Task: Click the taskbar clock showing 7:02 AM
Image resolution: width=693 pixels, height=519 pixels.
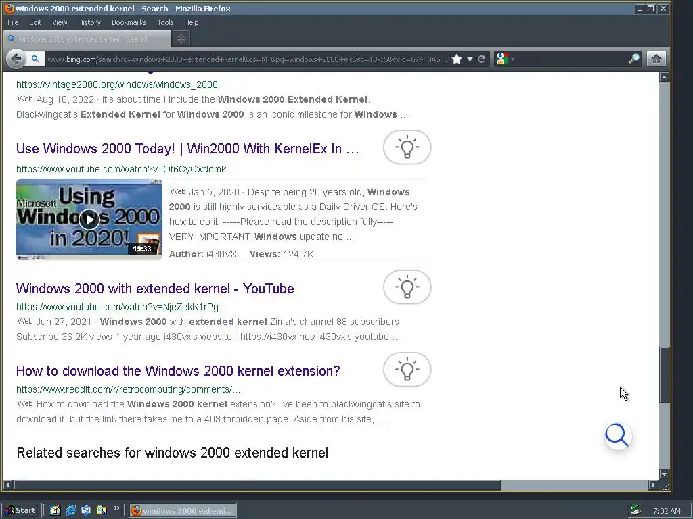Action: (x=667, y=511)
